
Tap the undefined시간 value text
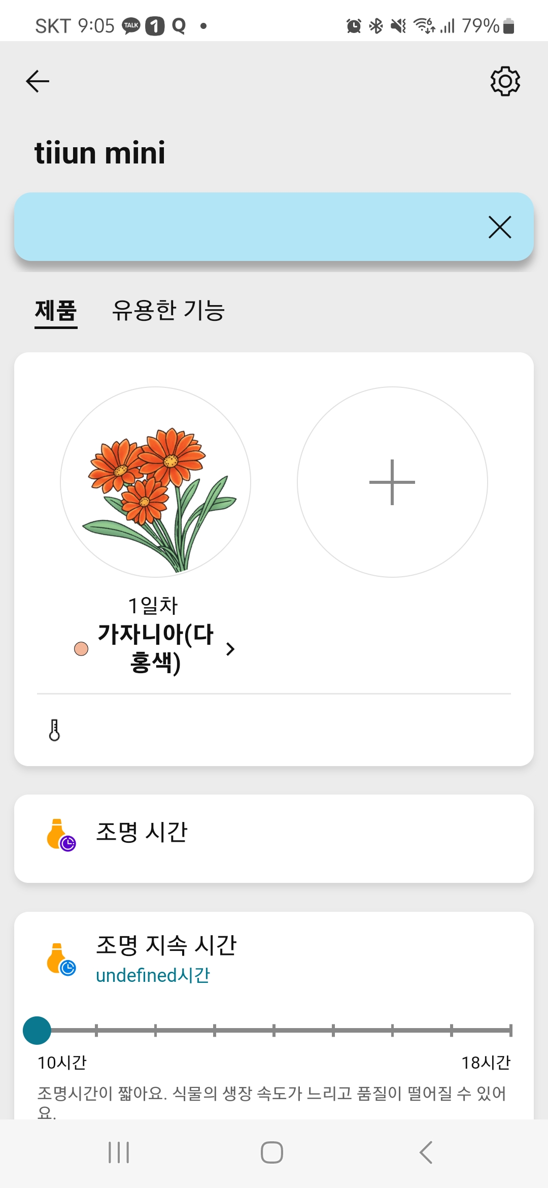[153, 975]
